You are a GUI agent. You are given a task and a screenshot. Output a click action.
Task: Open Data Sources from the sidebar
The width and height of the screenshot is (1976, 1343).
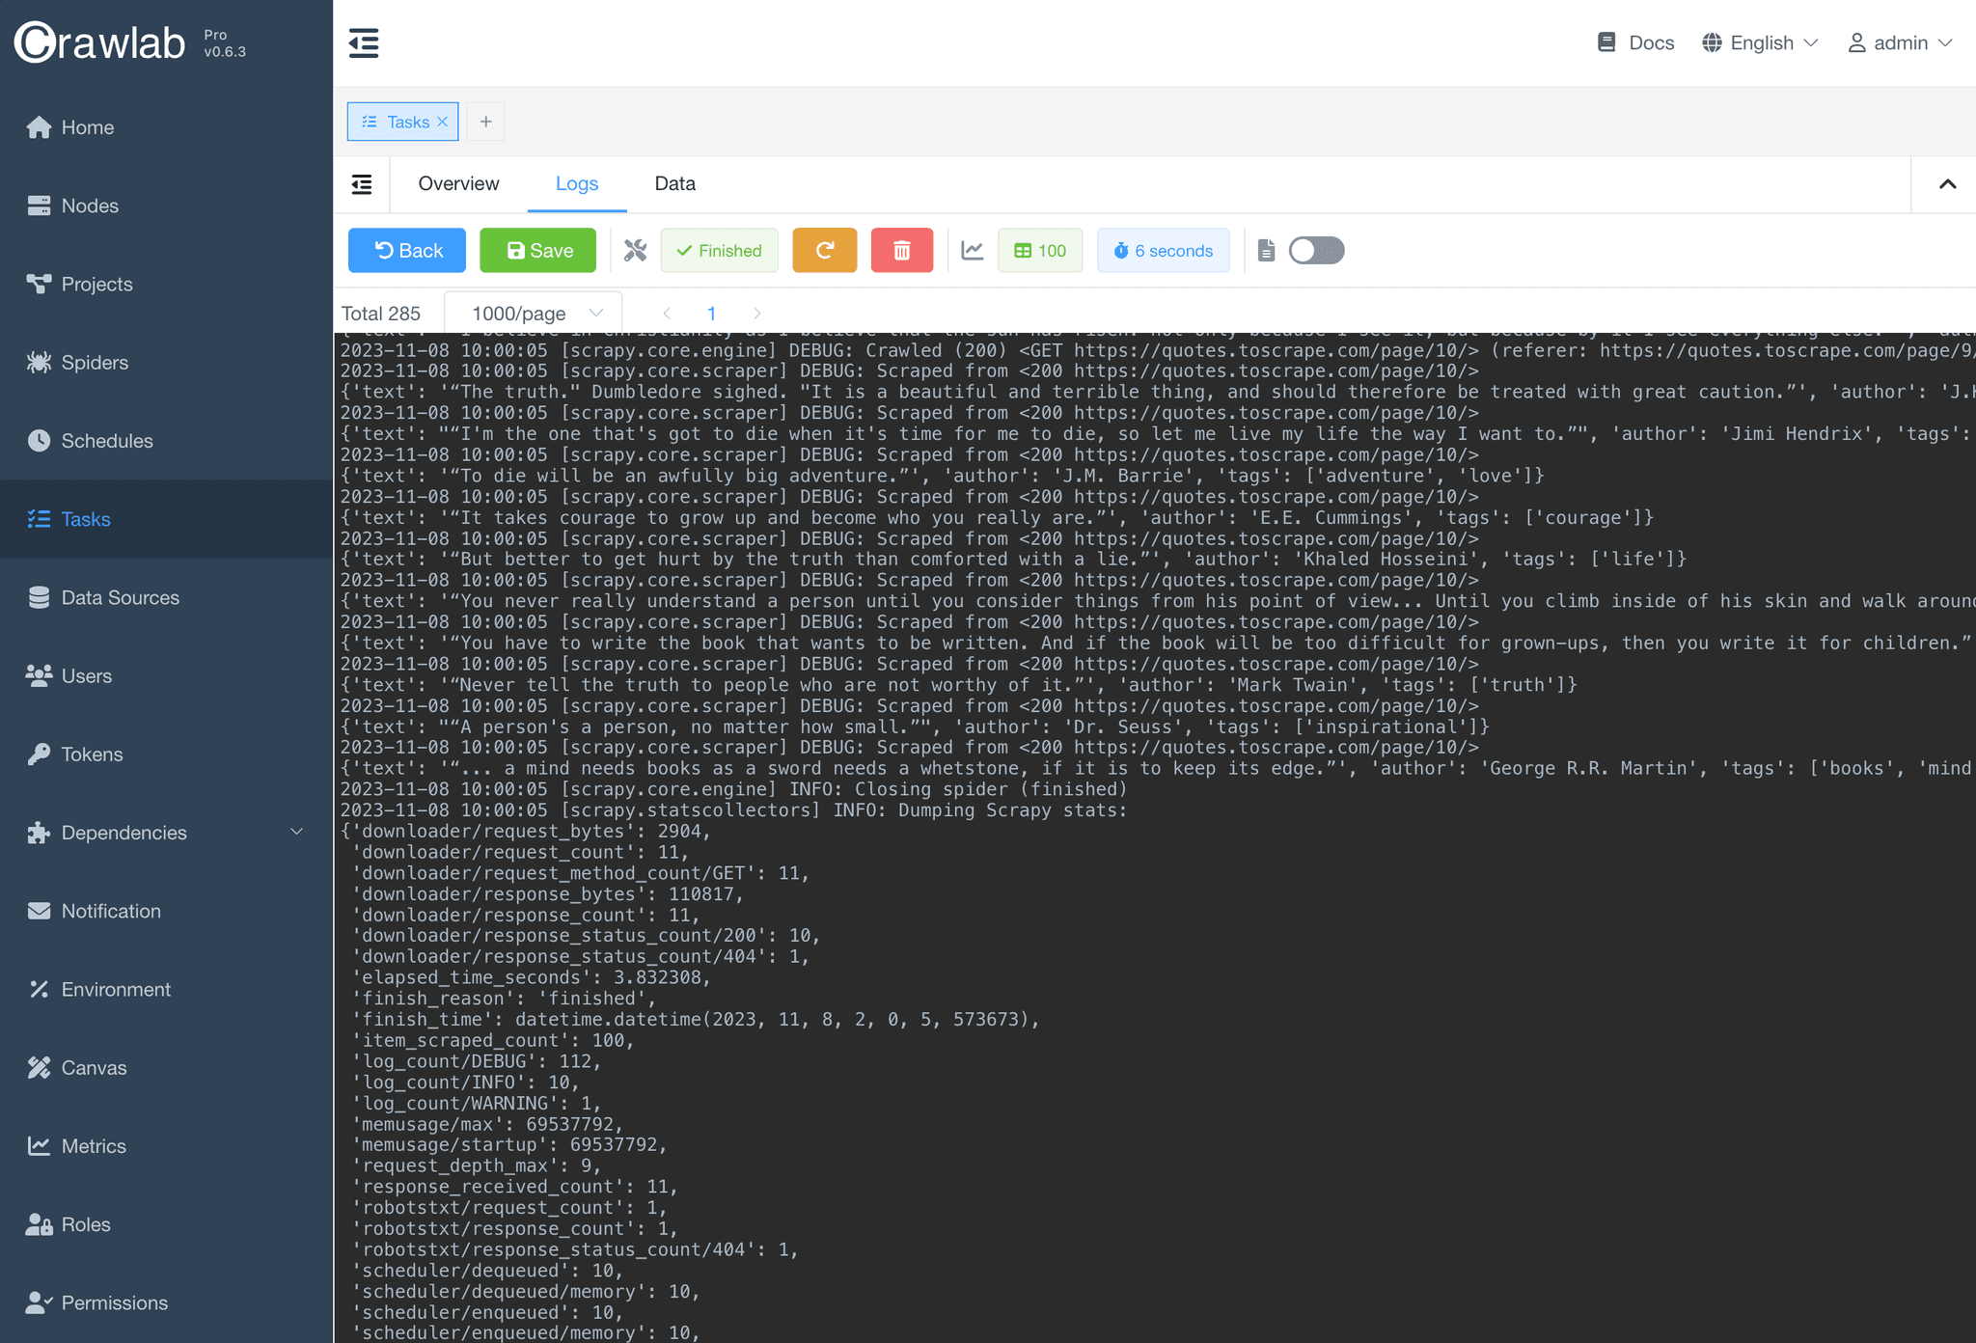click(119, 597)
